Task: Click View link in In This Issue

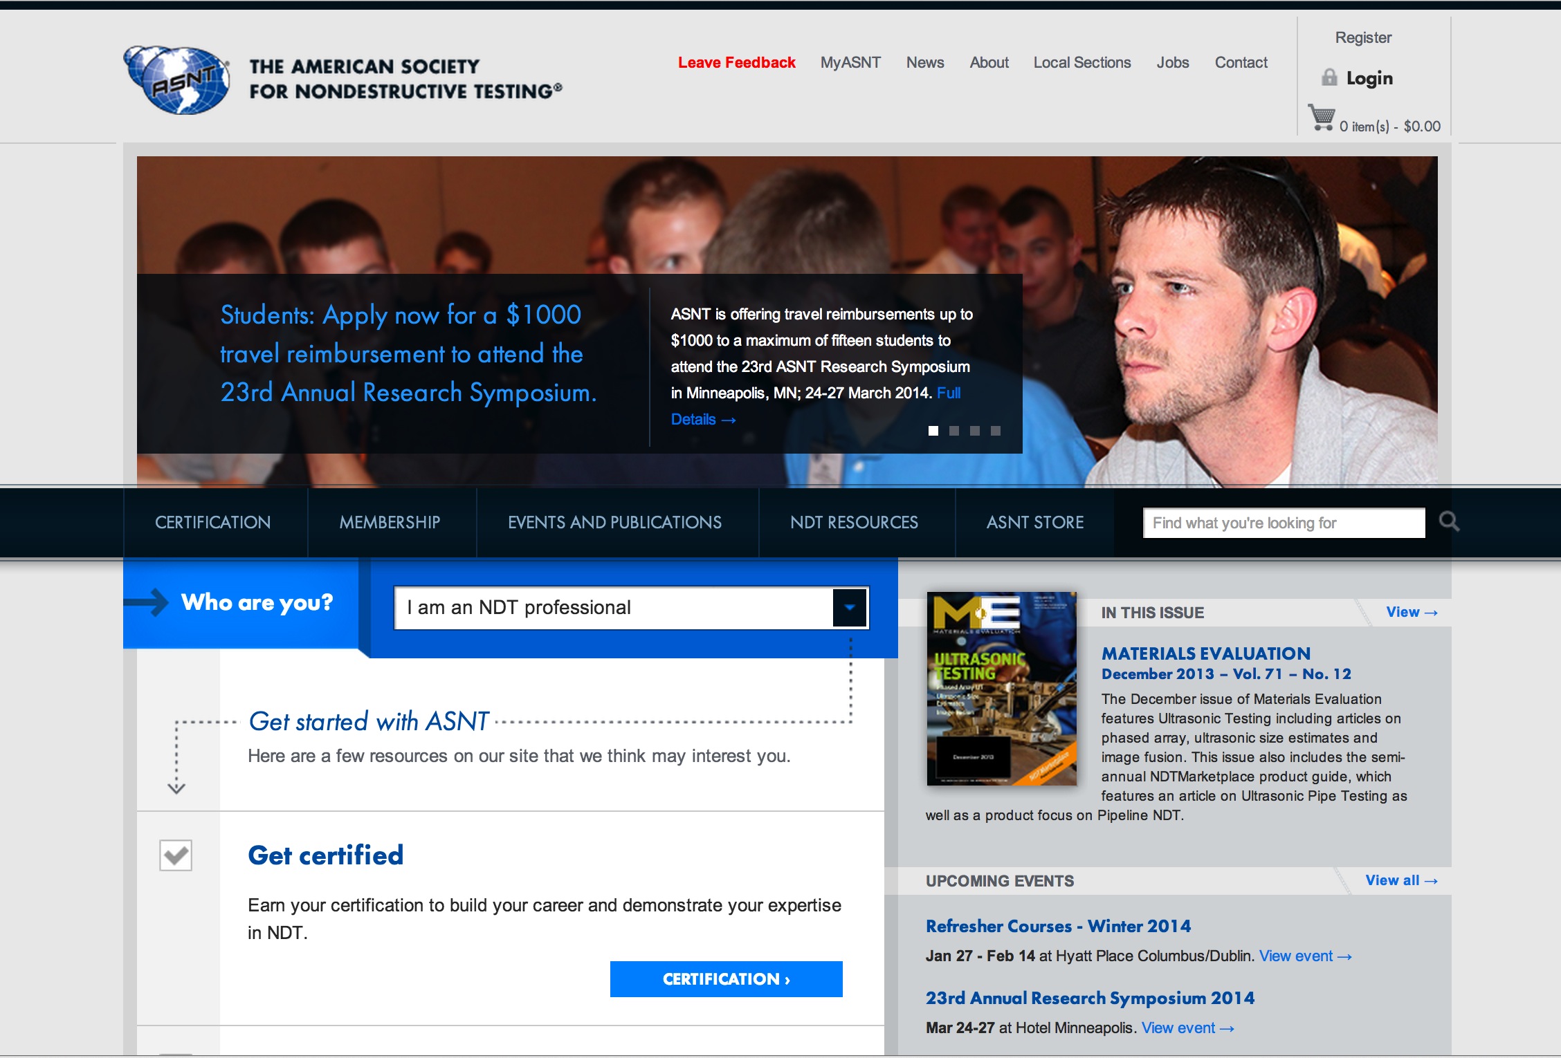Action: pyautogui.click(x=1412, y=612)
